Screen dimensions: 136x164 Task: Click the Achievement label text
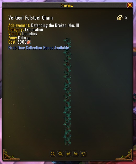tap(19, 25)
